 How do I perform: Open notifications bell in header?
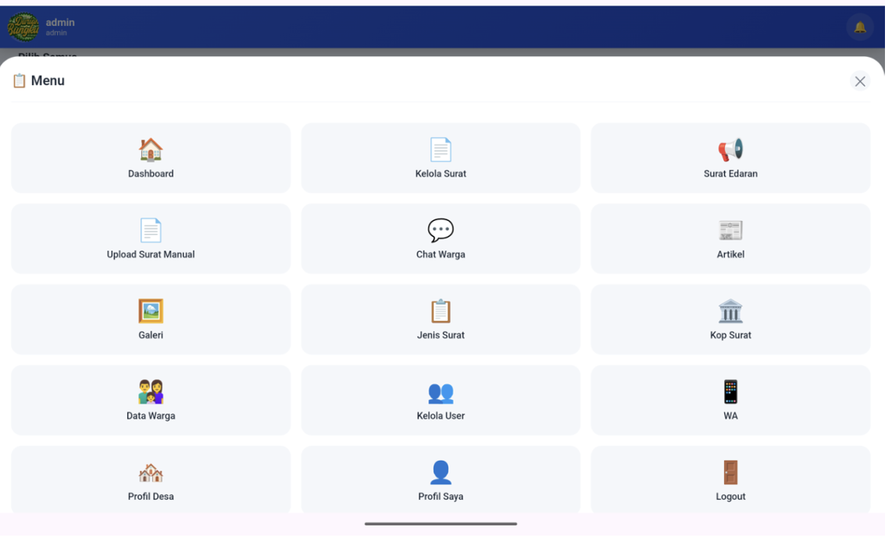pyautogui.click(x=859, y=27)
